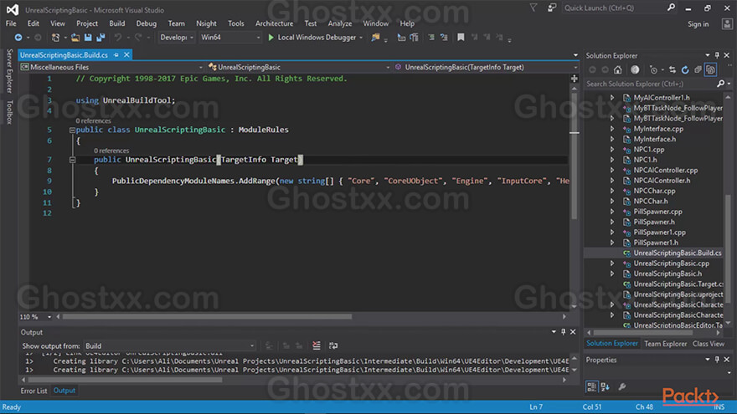
Task: Toggle auto-hide pin on Output panel
Action: coord(563,332)
